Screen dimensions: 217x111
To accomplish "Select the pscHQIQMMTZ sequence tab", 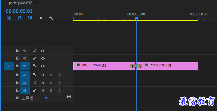I will [x=21, y=3].
